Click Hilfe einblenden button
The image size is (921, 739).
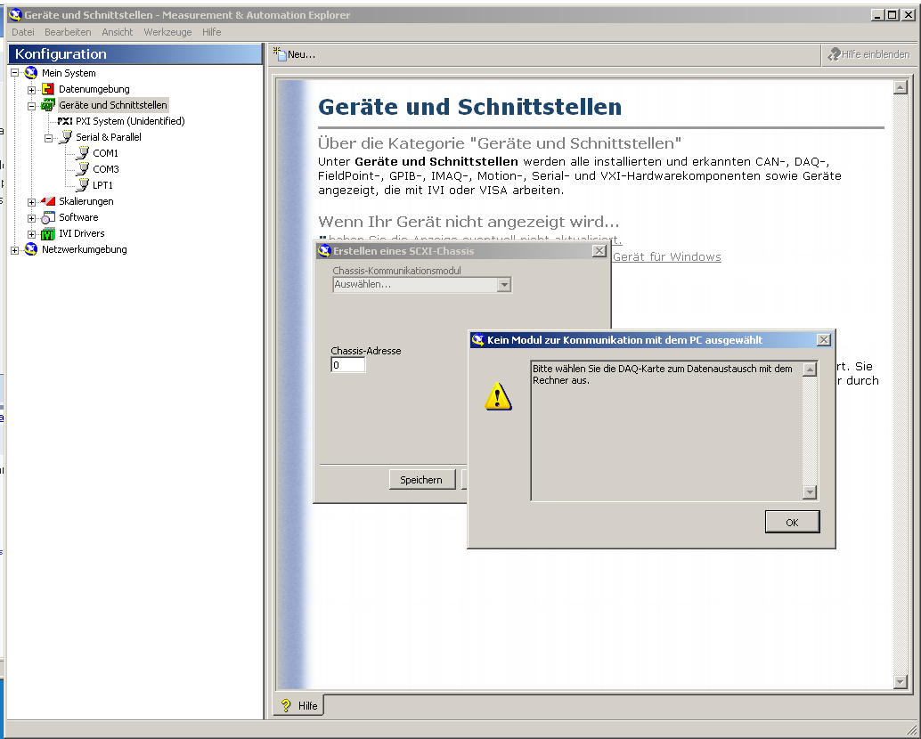[x=868, y=54]
